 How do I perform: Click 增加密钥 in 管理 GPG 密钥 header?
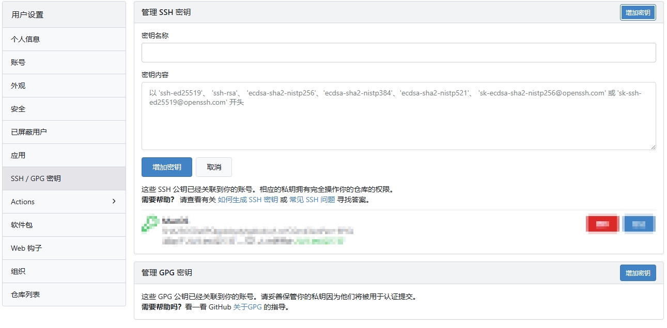(x=638, y=273)
